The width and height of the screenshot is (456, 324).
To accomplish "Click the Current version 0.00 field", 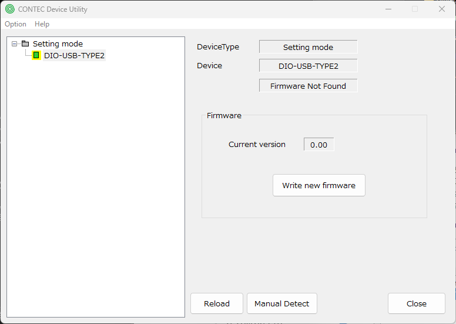I will coord(318,145).
